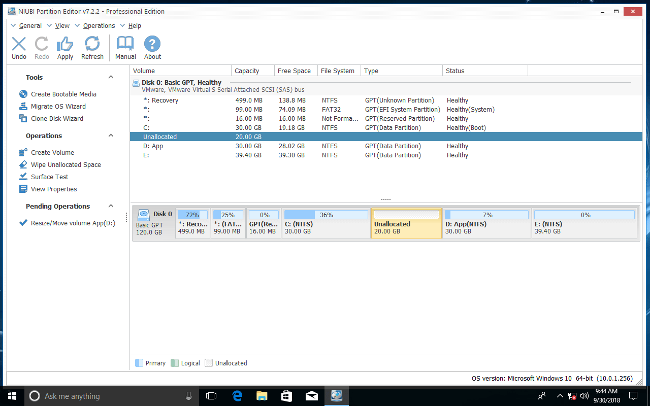Click the Create Volume icon
Image resolution: width=650 pixels, height=406 pixels.
click(x=23, y=152)
